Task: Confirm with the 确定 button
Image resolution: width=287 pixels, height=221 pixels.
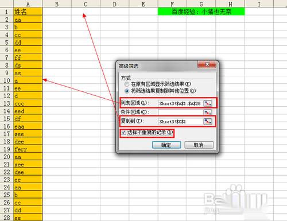Action: tap(166, 145)
